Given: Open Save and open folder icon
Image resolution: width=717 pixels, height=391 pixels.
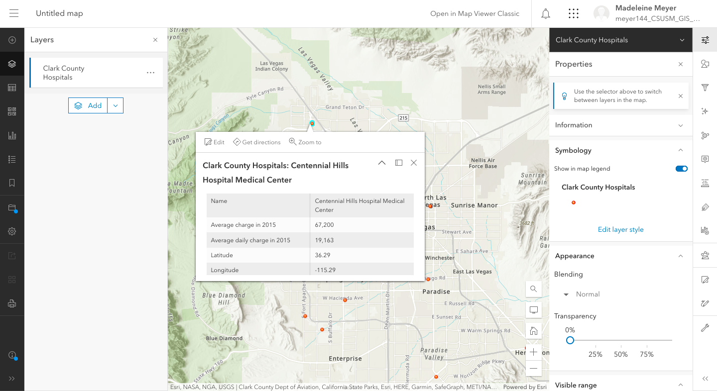Looking at the screenshot, I should coord(12,208).
